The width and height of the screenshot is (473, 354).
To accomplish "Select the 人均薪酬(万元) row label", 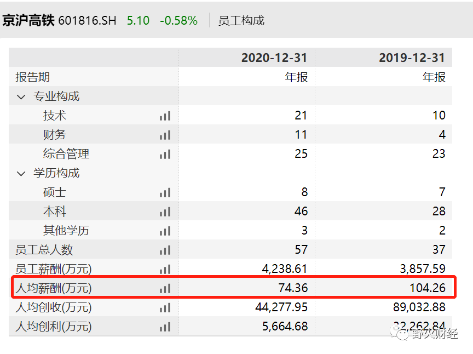I will pyautogui.click(x=54, y=288).
